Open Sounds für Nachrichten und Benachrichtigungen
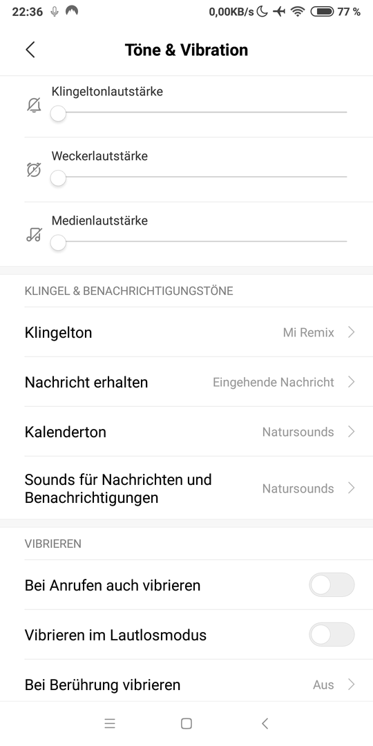This screenshot has width=373, height=746. pyautogui.click(x=186, y=488)
